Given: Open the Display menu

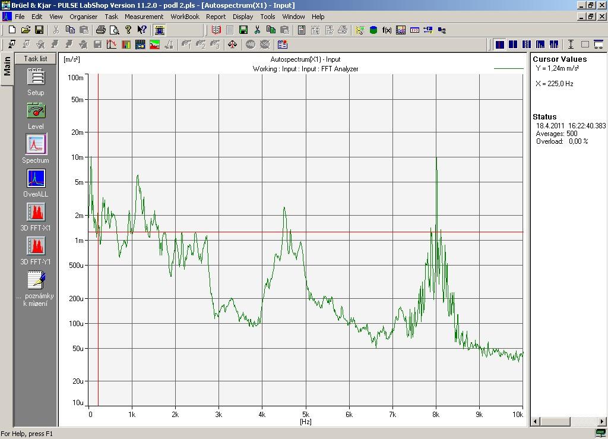Looking at the screenshot, I should pyautogui.click(x=243, y=17).
